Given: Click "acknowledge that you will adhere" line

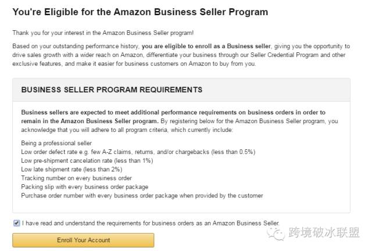Looking at the screenshot, I should pyautogui.click(x=127, y=130).
